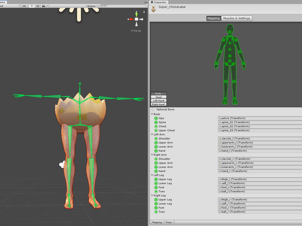This screenshot has height=226, width=302.
Task: Select the Left Hand view button
Action: (159, 101)
